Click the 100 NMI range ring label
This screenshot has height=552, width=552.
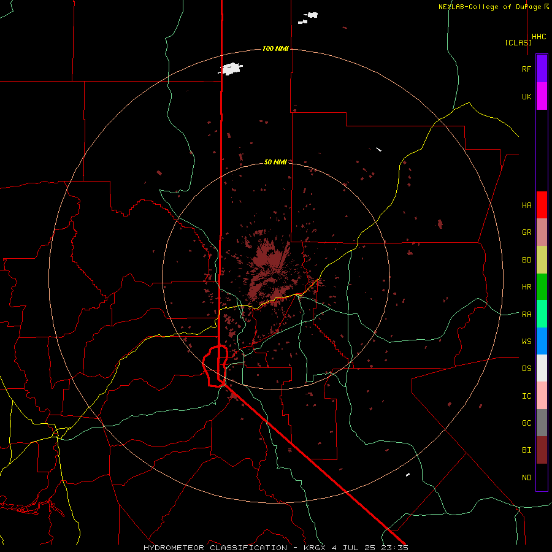(x=275, y=48)
